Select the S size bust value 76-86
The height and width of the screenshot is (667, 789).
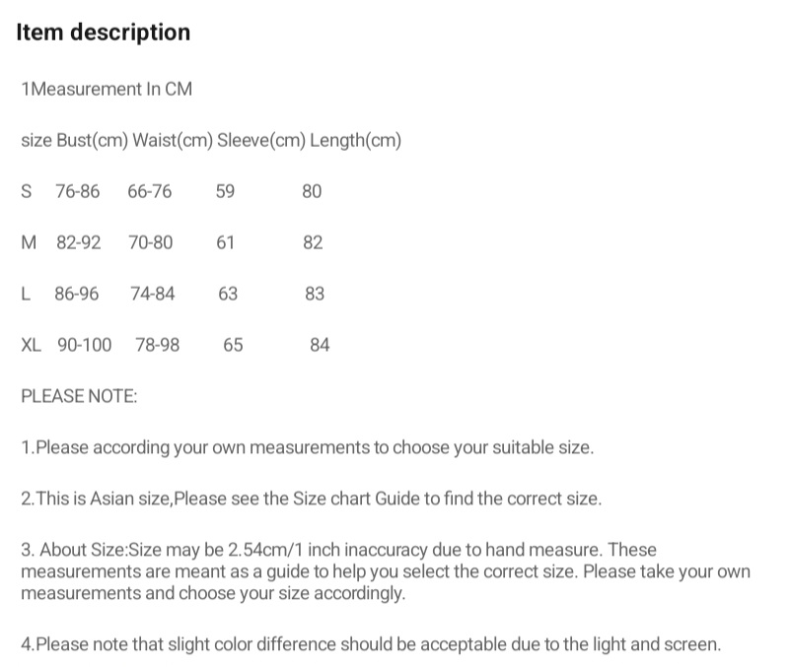[x=78, y=192]
